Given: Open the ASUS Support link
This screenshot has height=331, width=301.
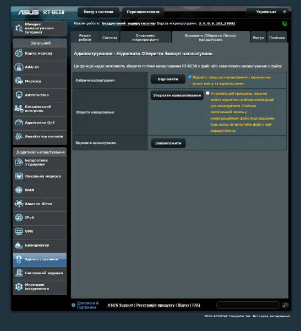Looking at the screenshot, I should tap(121, 305).
